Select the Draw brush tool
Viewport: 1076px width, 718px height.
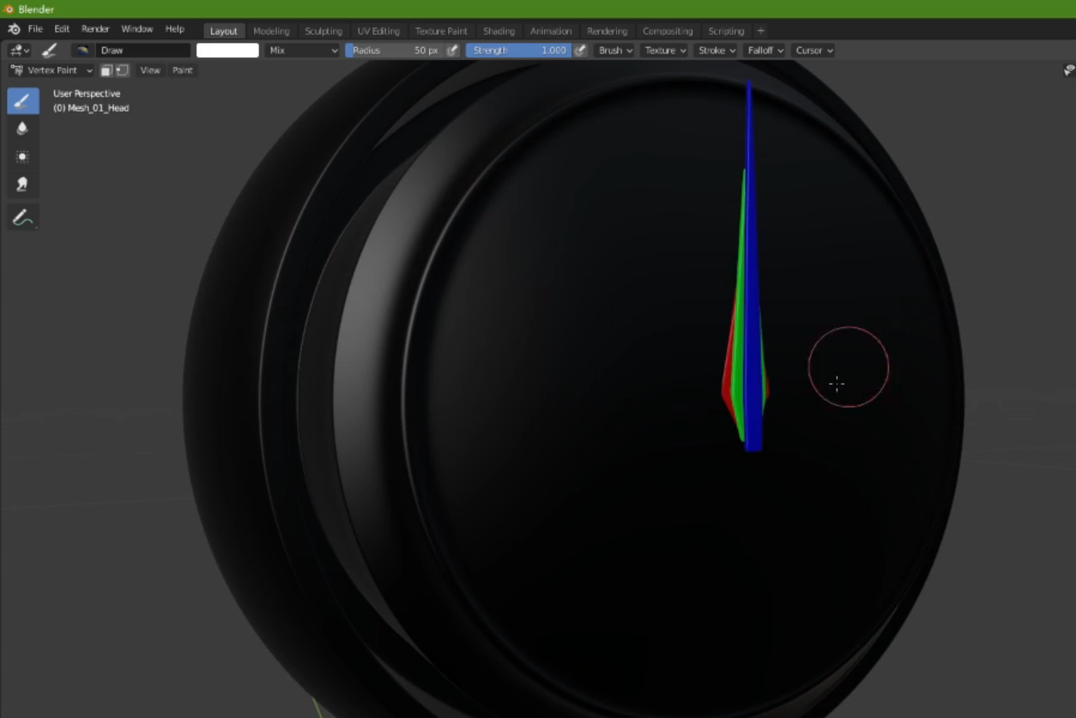point(22,101)
